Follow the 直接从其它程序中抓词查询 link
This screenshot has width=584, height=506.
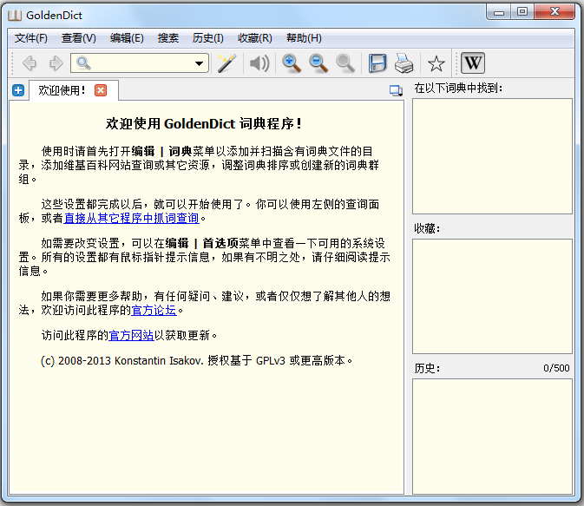132,218
